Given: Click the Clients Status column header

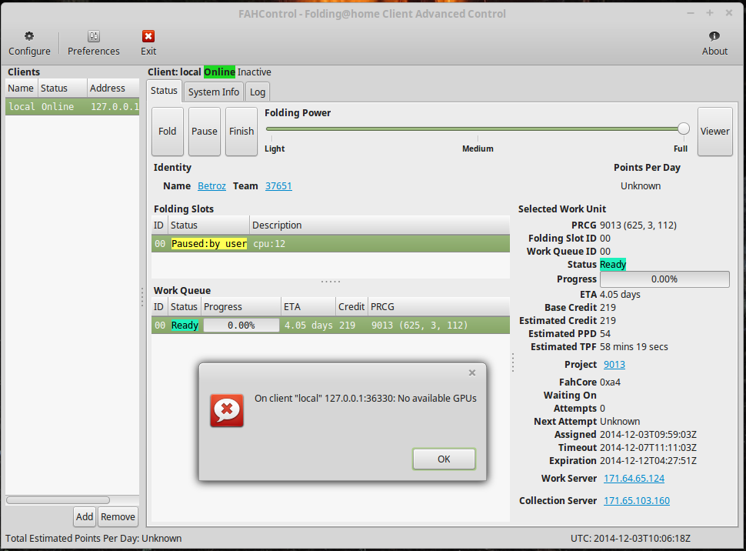Looking at the screenshot, I should 62,88.
